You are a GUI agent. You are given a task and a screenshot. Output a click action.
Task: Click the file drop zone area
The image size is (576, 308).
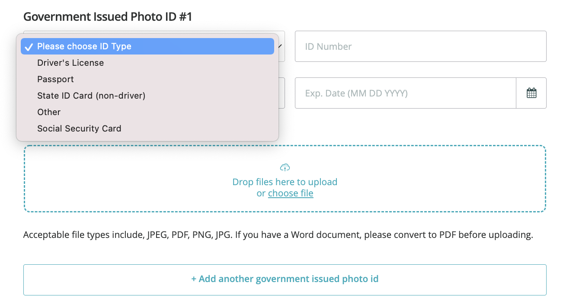point(285,179)
